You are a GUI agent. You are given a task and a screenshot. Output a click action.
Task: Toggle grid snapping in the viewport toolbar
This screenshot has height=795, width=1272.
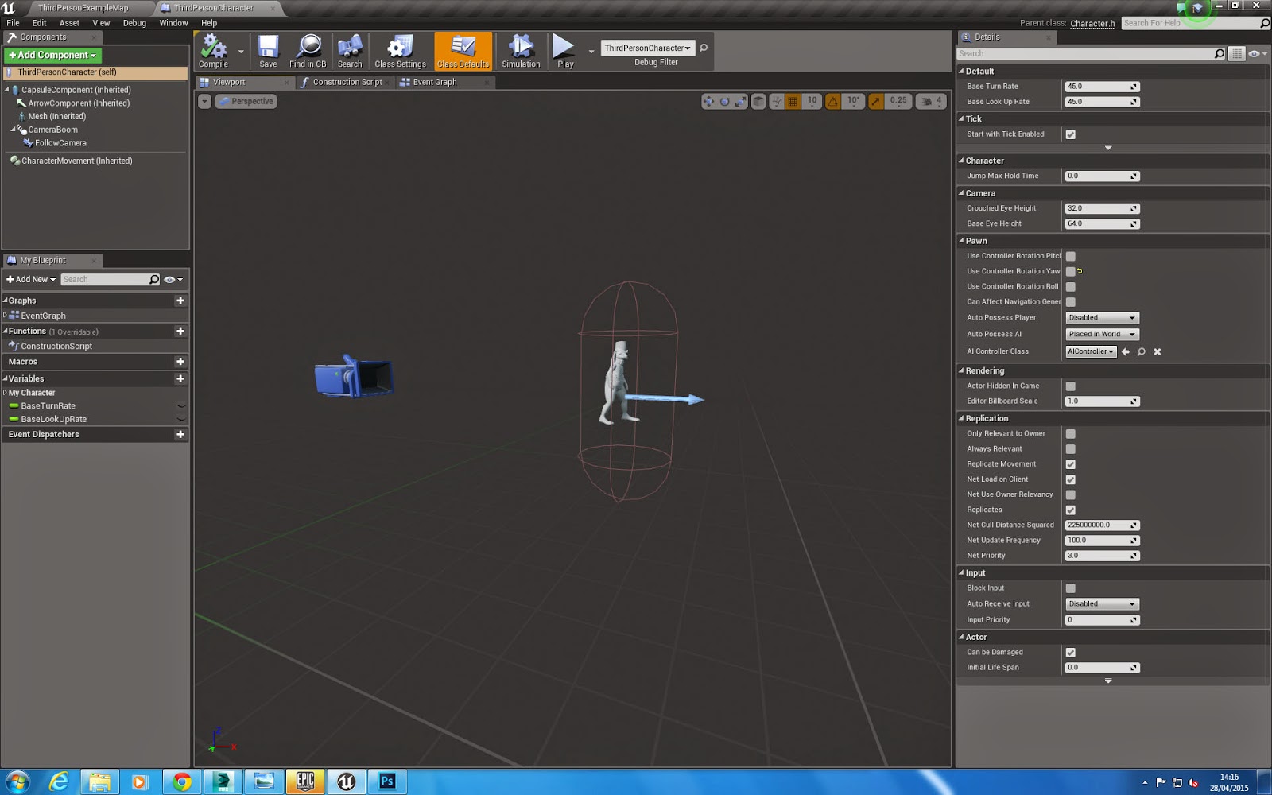coord(793,101)
